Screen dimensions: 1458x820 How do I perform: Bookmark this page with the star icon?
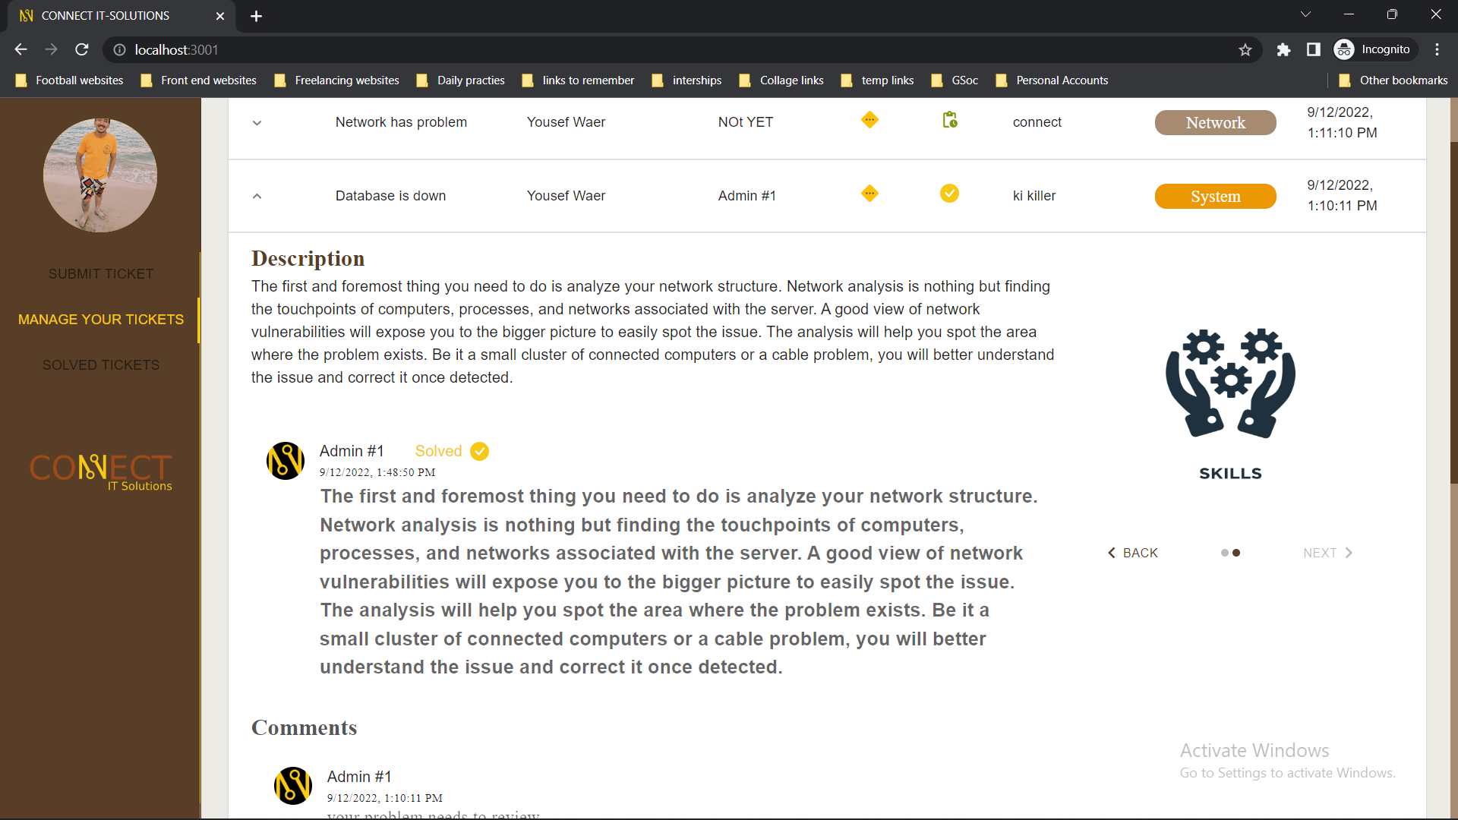tap(1245, 49)
